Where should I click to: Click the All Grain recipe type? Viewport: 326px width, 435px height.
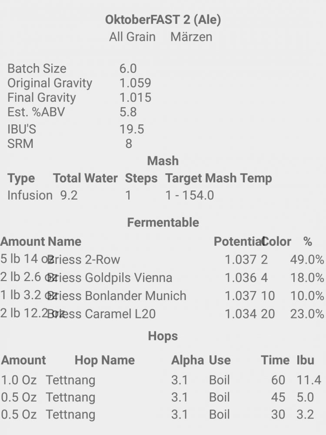tap(132, 37)
